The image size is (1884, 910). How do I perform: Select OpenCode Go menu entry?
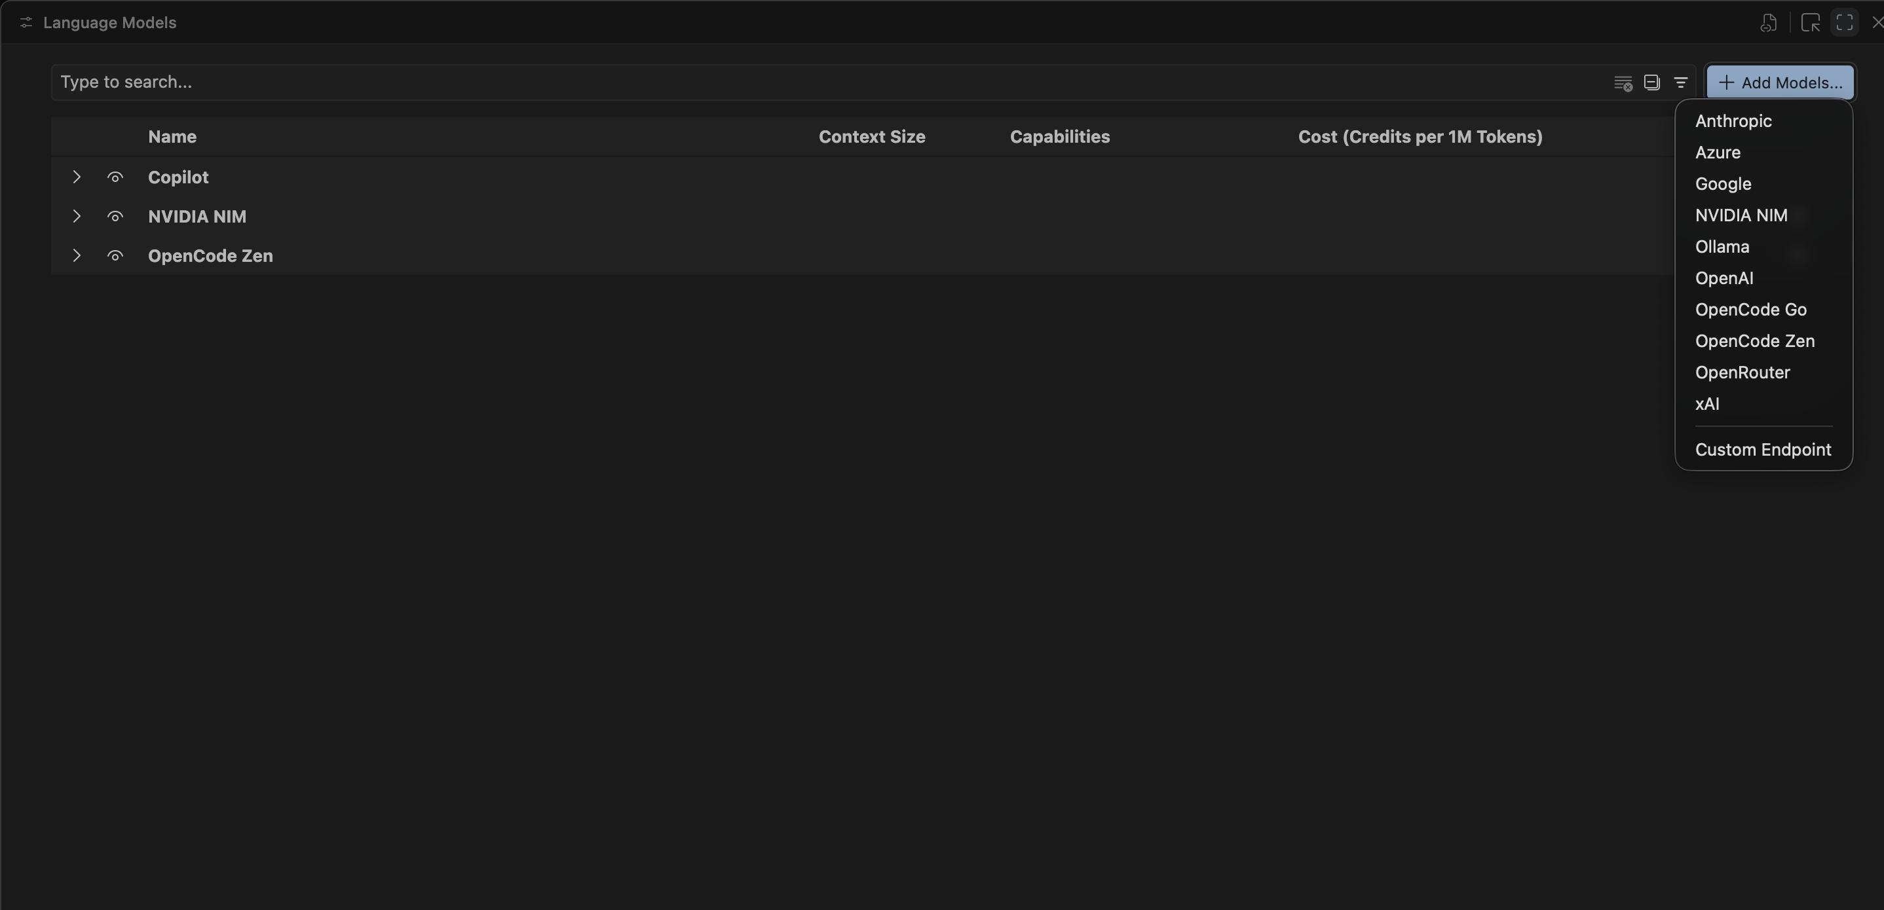(1763, 310)
